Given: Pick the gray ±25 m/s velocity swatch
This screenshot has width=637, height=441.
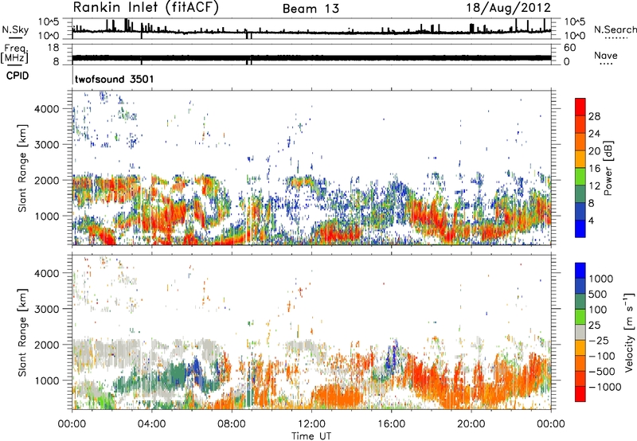Looking at the screenshot, I should point(580,332).
